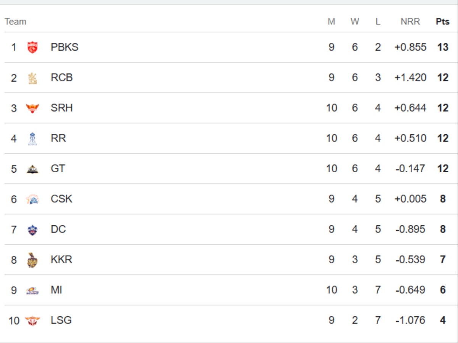Click the RCB team logo icon
The image size is (458, 343).
[x=32, y=78]
